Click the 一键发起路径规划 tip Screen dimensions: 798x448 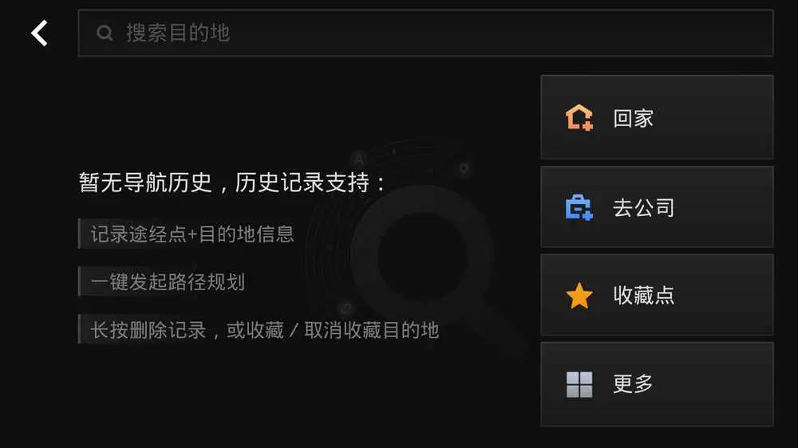168,281
